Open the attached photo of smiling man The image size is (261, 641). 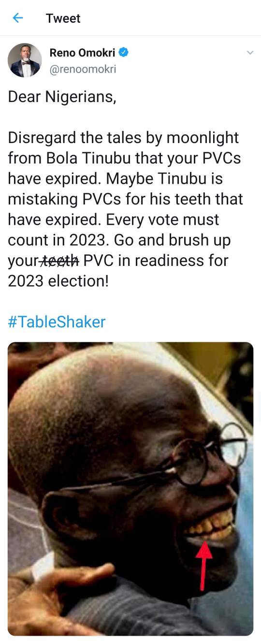click(130, 489)
